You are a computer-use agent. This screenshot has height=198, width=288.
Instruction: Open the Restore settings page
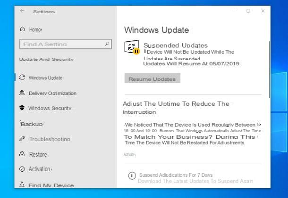coord(38,154)
